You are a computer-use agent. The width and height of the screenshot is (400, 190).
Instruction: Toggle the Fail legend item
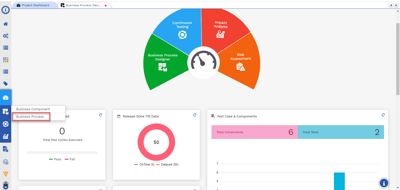coord(70,159)
